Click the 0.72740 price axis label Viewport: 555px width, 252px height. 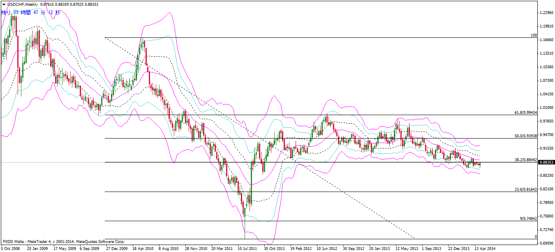(x=546, y=230)
